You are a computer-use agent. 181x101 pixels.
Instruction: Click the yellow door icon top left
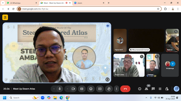click(x=5, y=17)
